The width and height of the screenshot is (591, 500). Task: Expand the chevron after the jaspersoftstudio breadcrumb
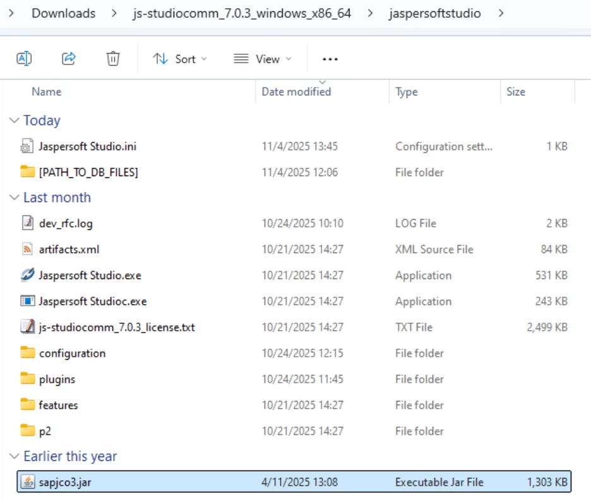[x=501, y=13]
